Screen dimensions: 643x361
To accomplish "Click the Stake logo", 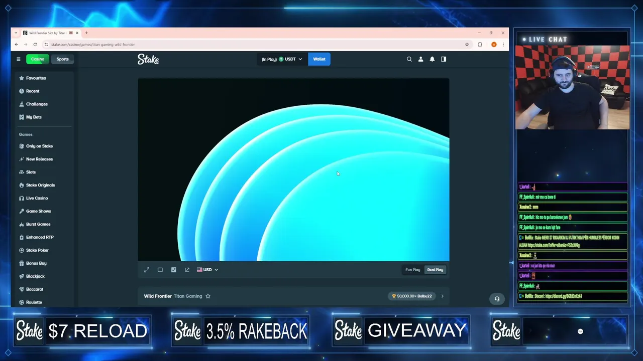I will click(148, 59).
